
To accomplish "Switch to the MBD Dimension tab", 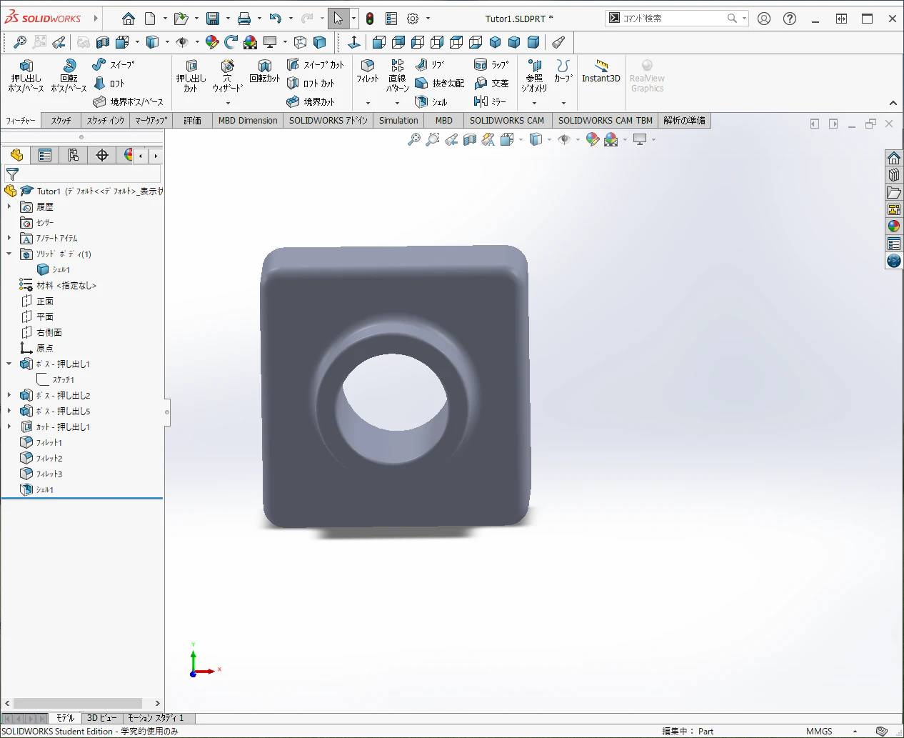I will (248, 120).
